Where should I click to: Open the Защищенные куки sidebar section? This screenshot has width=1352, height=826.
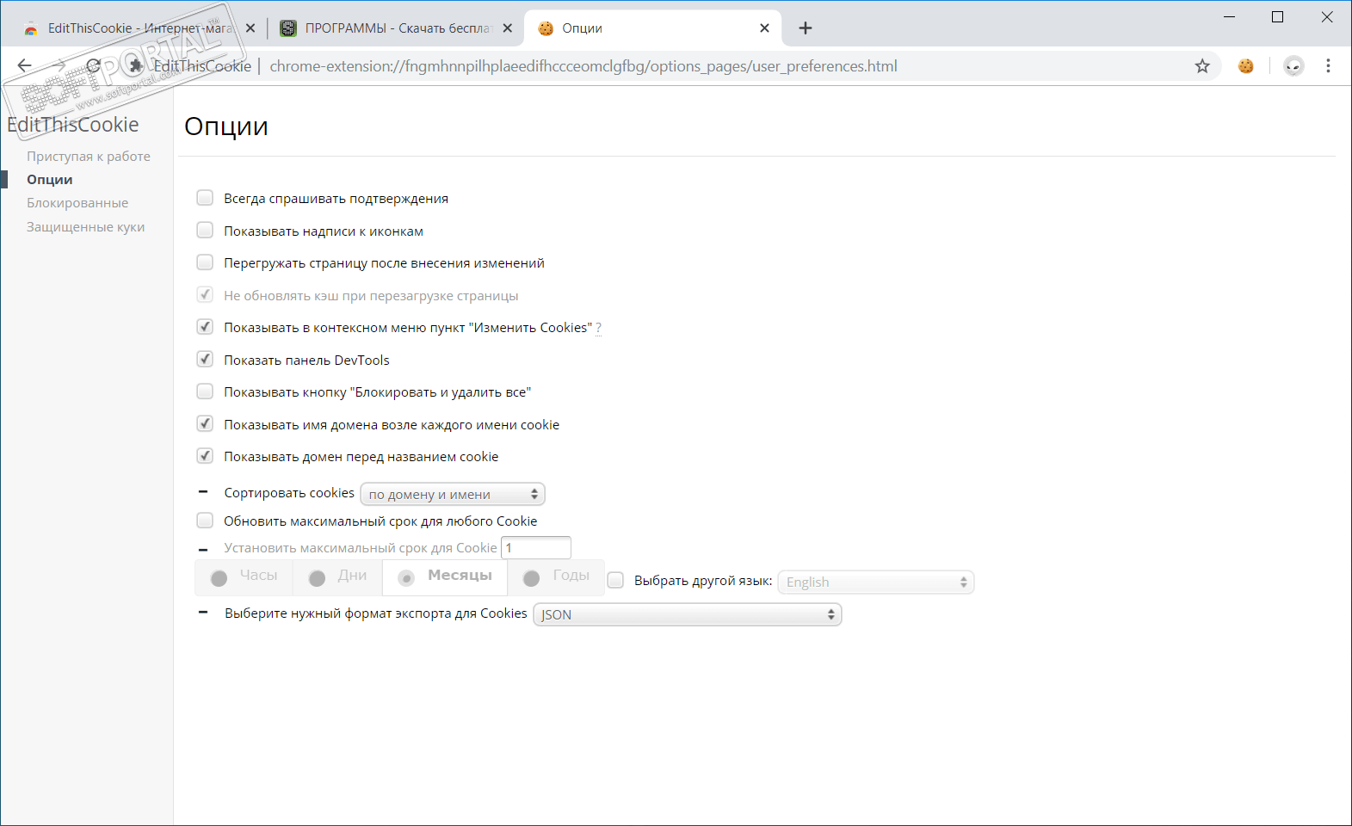[x=85, y=227]
